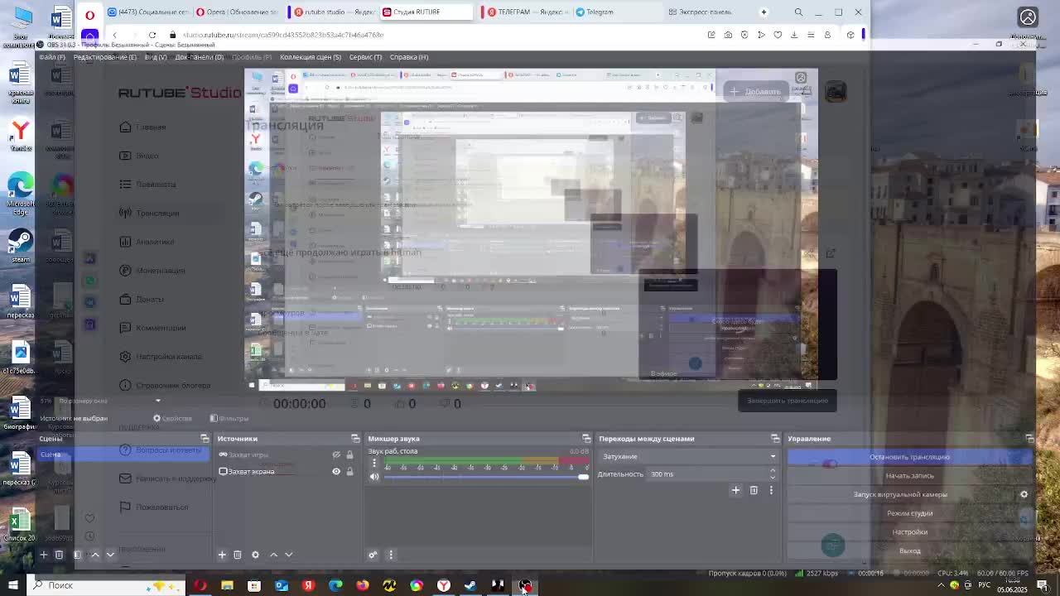1060x596 pixels.
Task: Open the Файл menu in OBS
Action: [x=51, y=57]
